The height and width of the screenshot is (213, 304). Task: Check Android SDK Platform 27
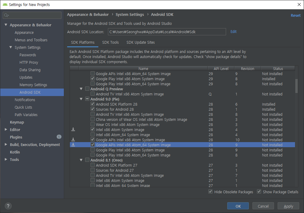(93, 165)
